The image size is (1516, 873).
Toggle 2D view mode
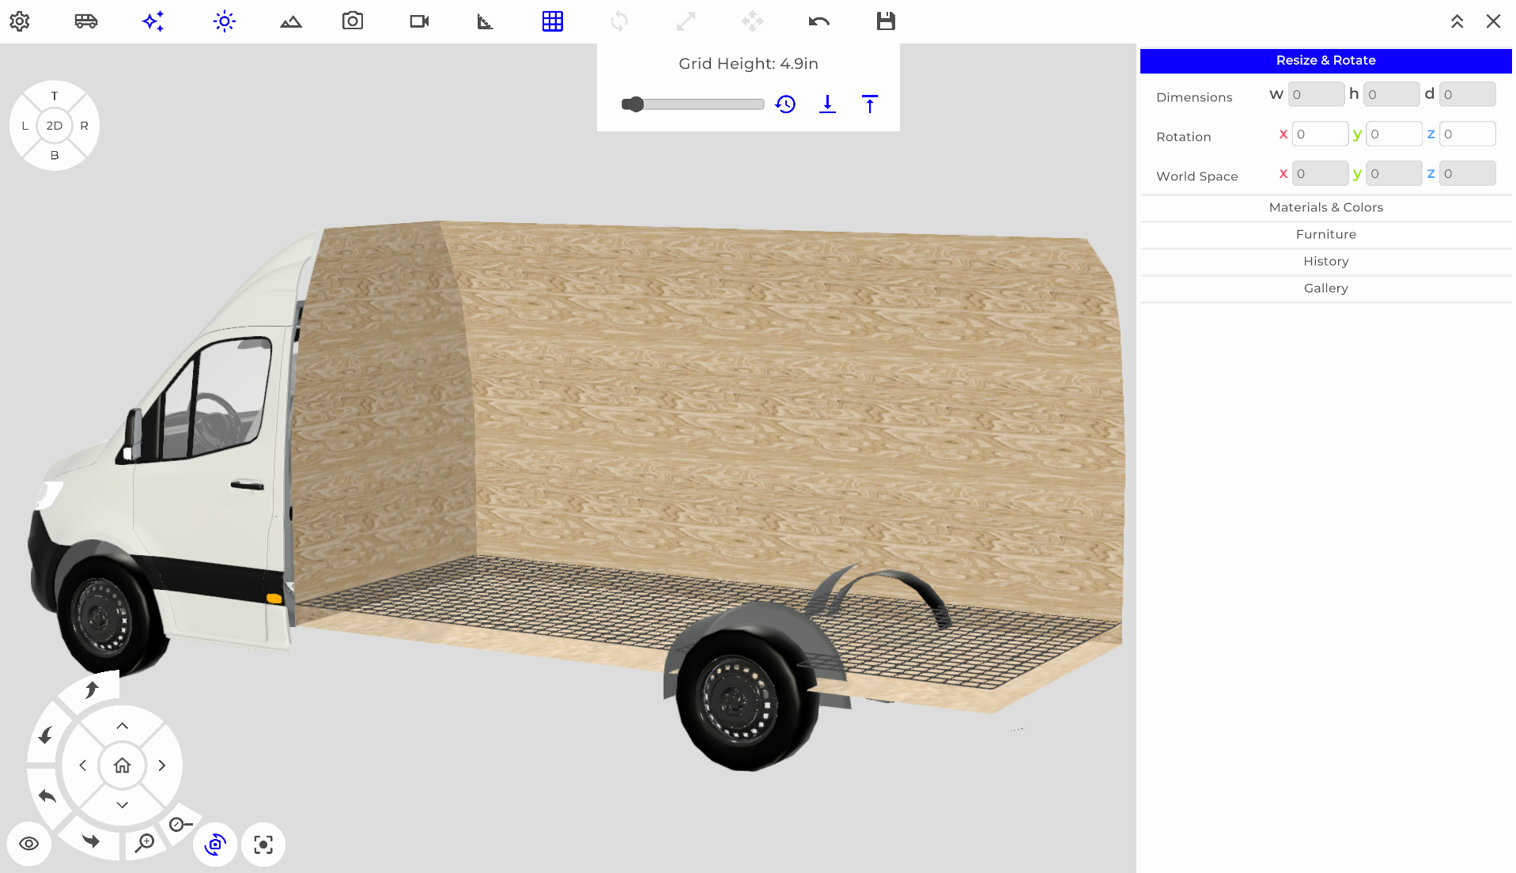[x=55, y=126]
